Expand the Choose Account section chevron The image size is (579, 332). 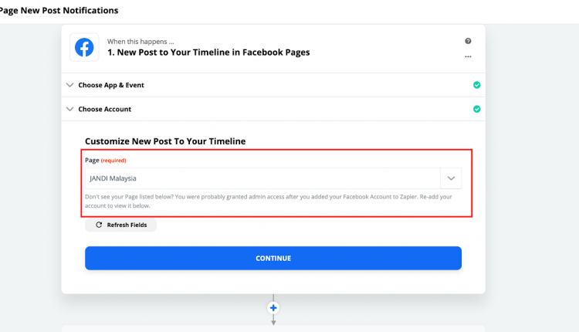click(69, 109)
